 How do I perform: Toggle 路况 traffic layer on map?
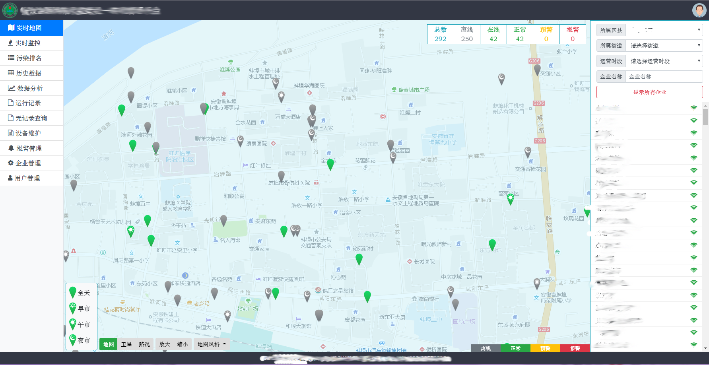[x=144, y=344]
